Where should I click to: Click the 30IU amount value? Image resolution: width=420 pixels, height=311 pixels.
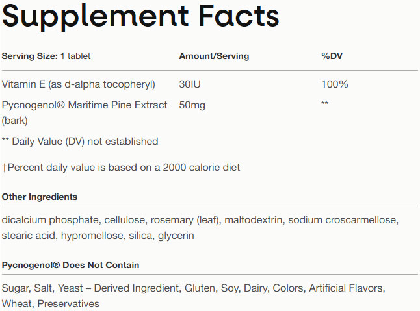pos(192,84)
